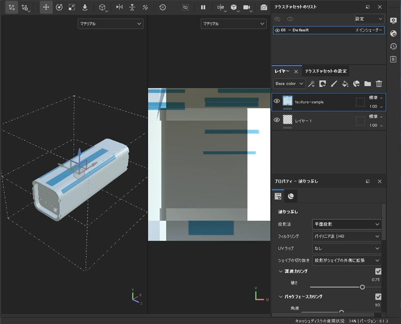Open the Base color channel dropdown

289,84
